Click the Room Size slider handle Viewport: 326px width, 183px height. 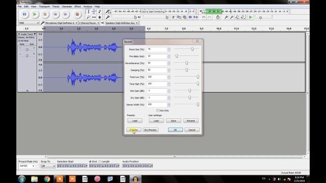click(193, 49)
